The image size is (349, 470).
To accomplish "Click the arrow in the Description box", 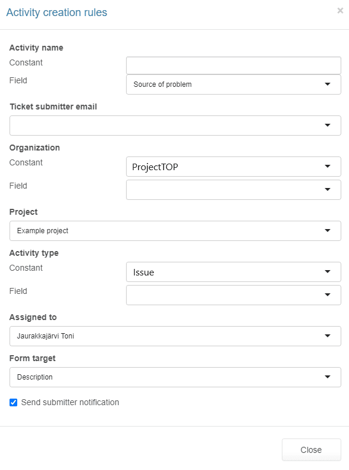I will 328,377.
